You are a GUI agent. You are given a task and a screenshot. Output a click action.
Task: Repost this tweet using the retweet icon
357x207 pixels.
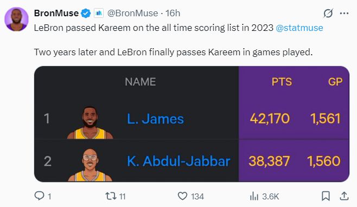[x=111, y=196]
